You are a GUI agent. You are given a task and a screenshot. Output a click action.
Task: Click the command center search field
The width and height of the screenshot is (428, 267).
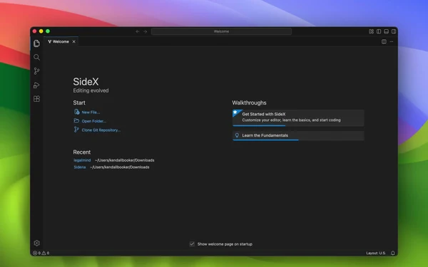tap(221, 31)
